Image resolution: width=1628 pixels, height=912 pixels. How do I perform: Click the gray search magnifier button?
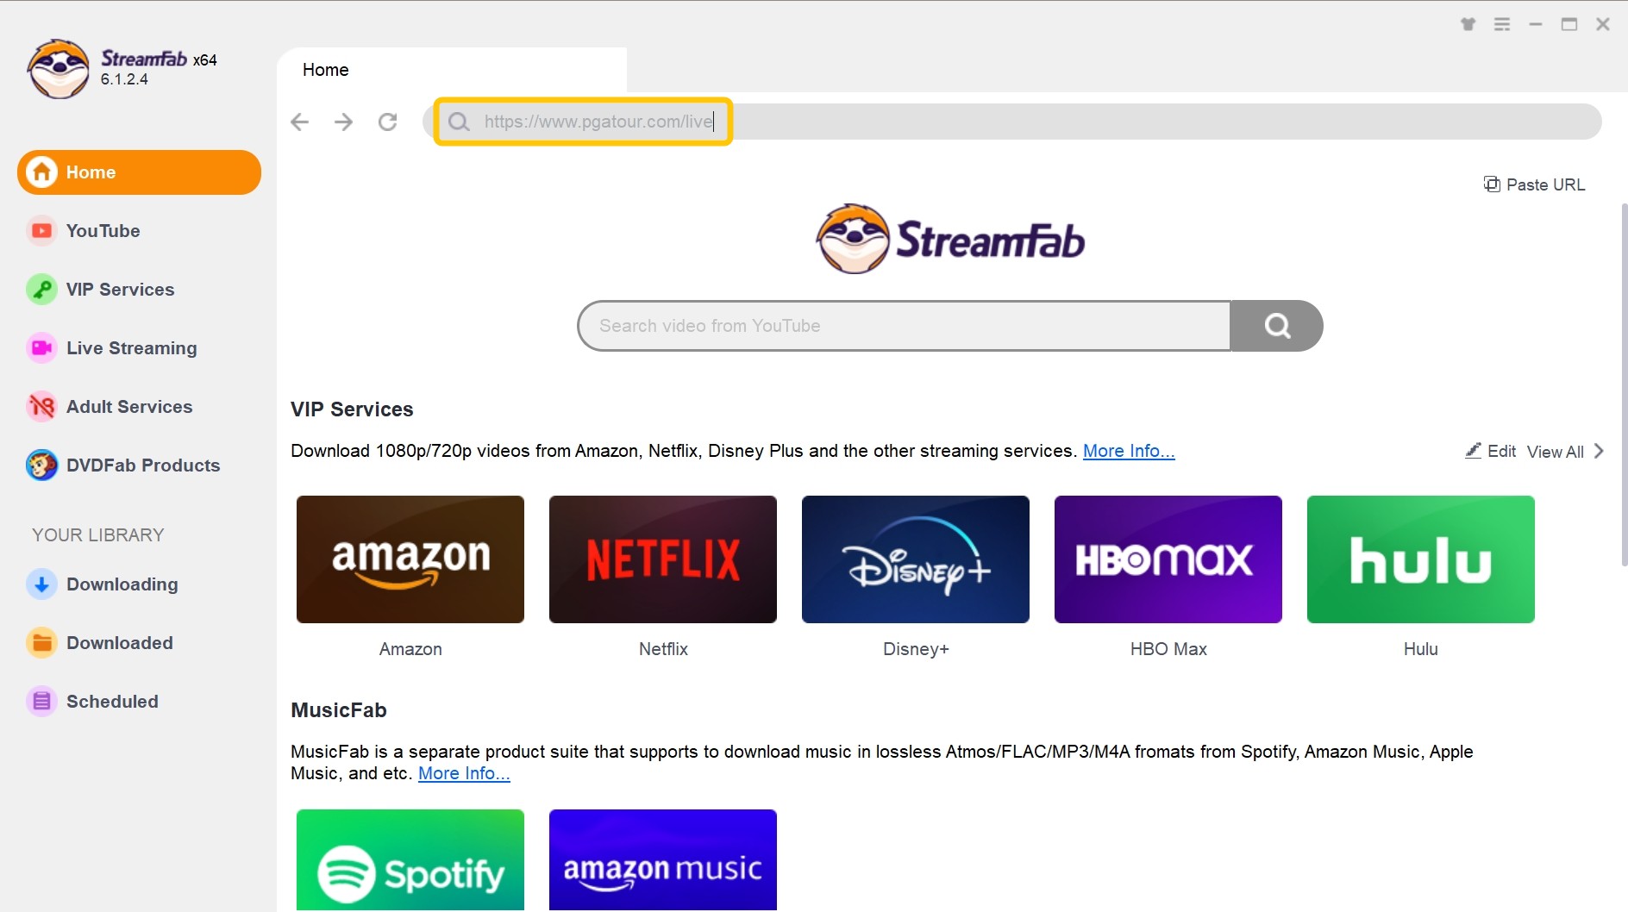click(x=1276, y=326)
